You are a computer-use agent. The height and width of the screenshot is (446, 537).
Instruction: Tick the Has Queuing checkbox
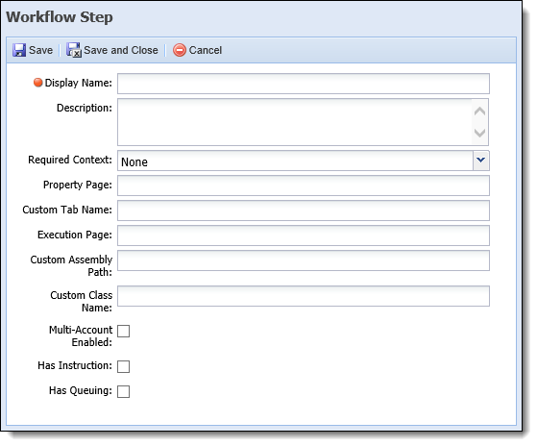[x=123, y=391]
